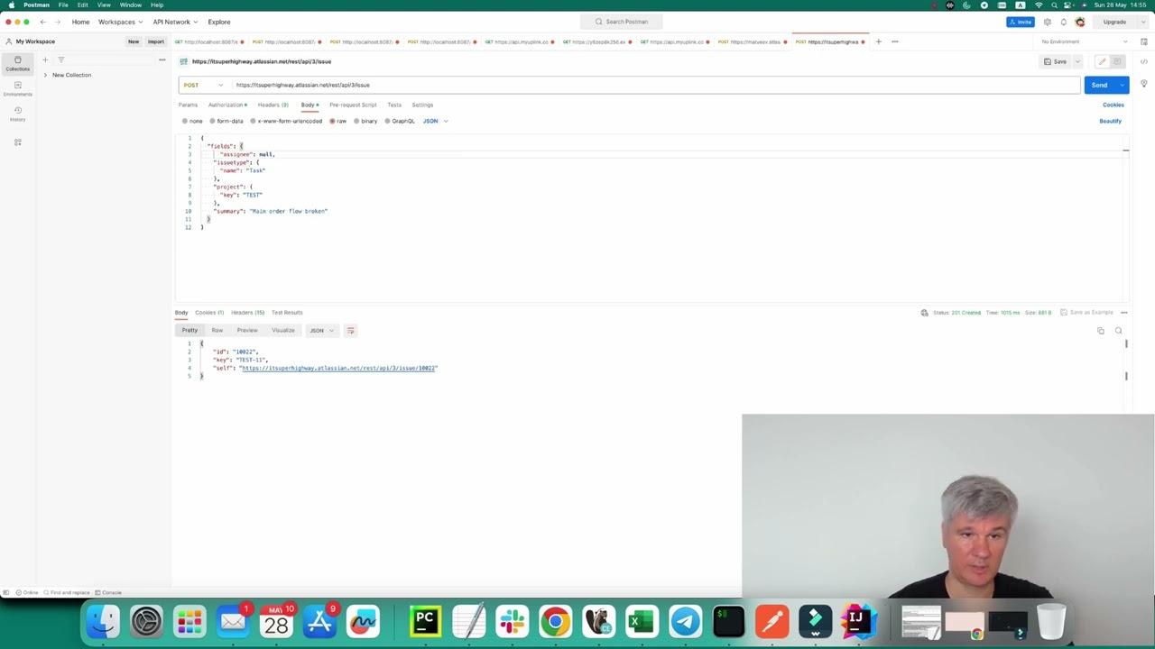The height and width of the screenshot is (649, 1155).
Task: Open the API Network dropdown
Action: coord(174,22)
